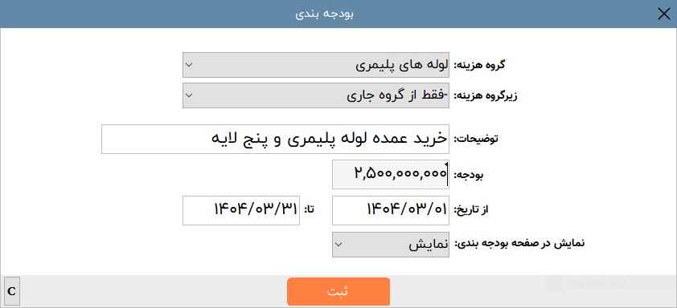This screenshot has height=308, width=677.
Task: Open the گروه هزینه combo box showing لوله های پلیمری
Action: (x=316, y=65)
